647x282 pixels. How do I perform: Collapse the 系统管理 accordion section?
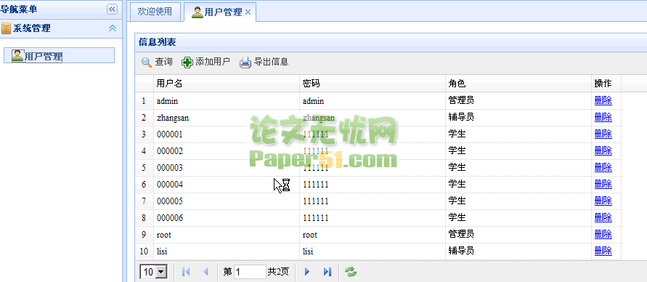(x=113, y=28)
